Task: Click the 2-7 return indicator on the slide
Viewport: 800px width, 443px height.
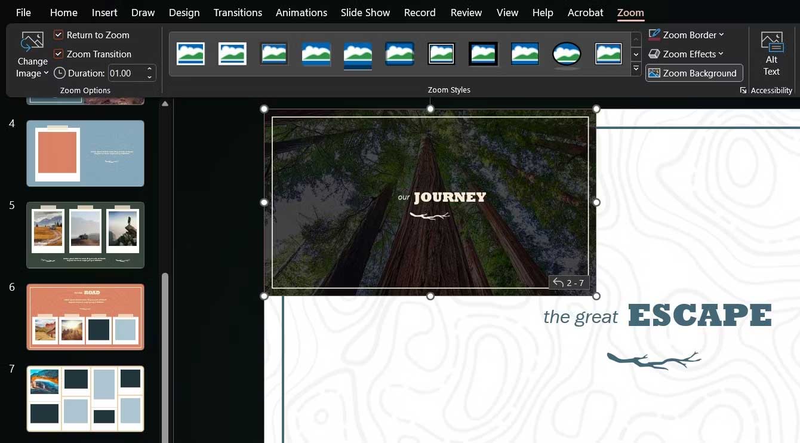Action: point(569,282)
